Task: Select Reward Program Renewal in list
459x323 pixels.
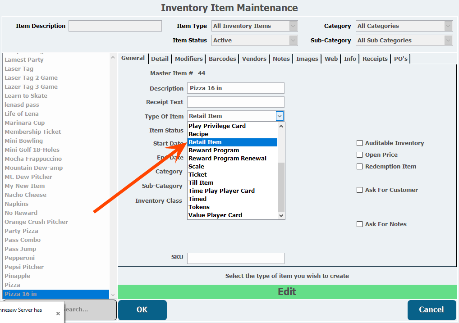Action: pos(227,159)
